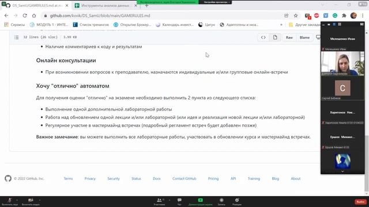The height and width of the screenshot is (207, 369).
Task: Click the GitHub logo in the footer
Action: pyautogui.click(x=8, y=178)
